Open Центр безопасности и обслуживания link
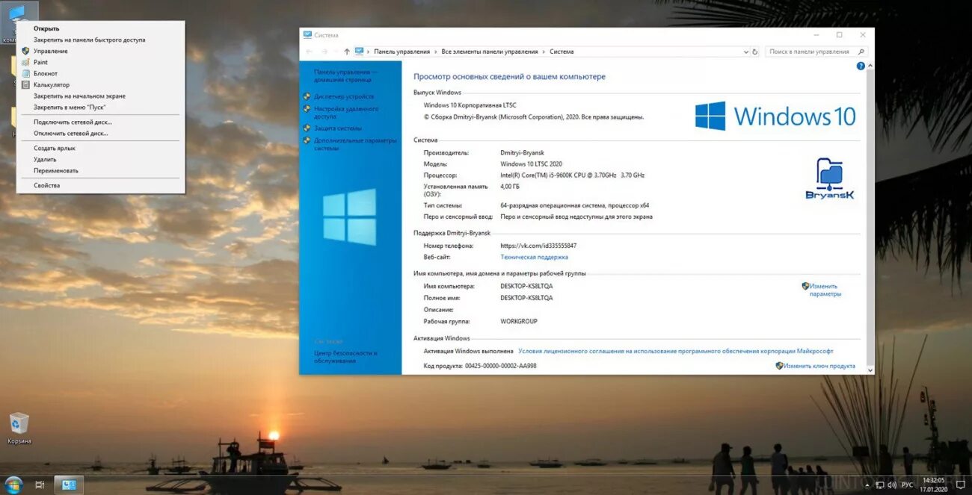Screen dimensions: 972x495 tap(345, 357)
